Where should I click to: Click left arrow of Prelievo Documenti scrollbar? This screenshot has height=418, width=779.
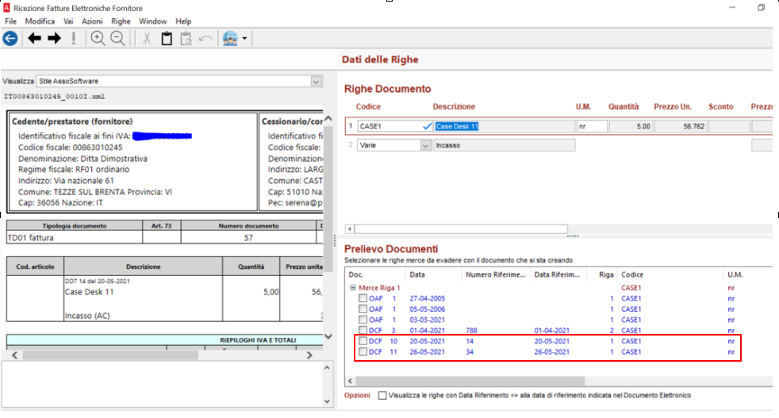tap(351, 381)
